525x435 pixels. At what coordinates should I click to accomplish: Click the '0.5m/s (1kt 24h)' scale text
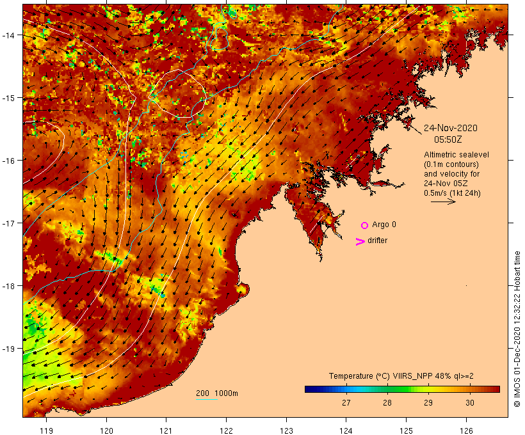point(452,193)
